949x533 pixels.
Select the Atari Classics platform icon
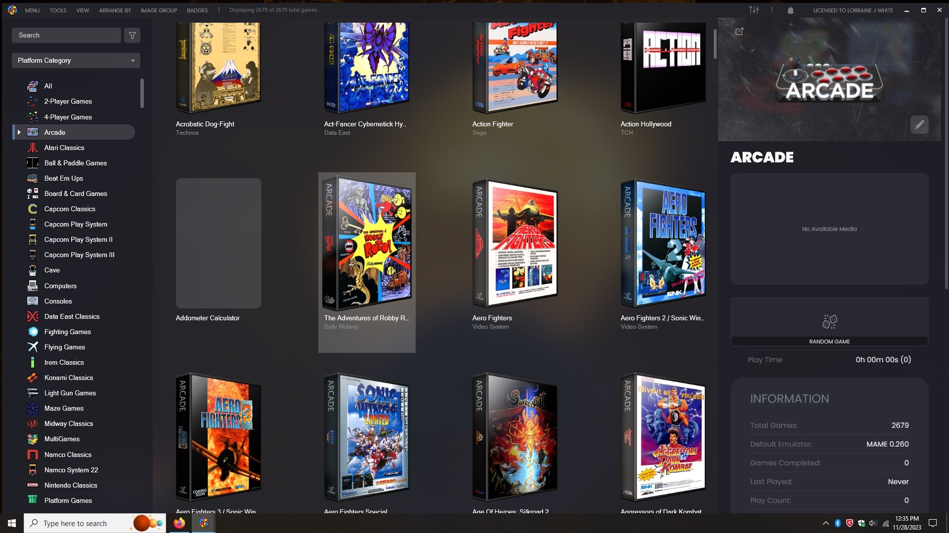(x=33, y=148)
